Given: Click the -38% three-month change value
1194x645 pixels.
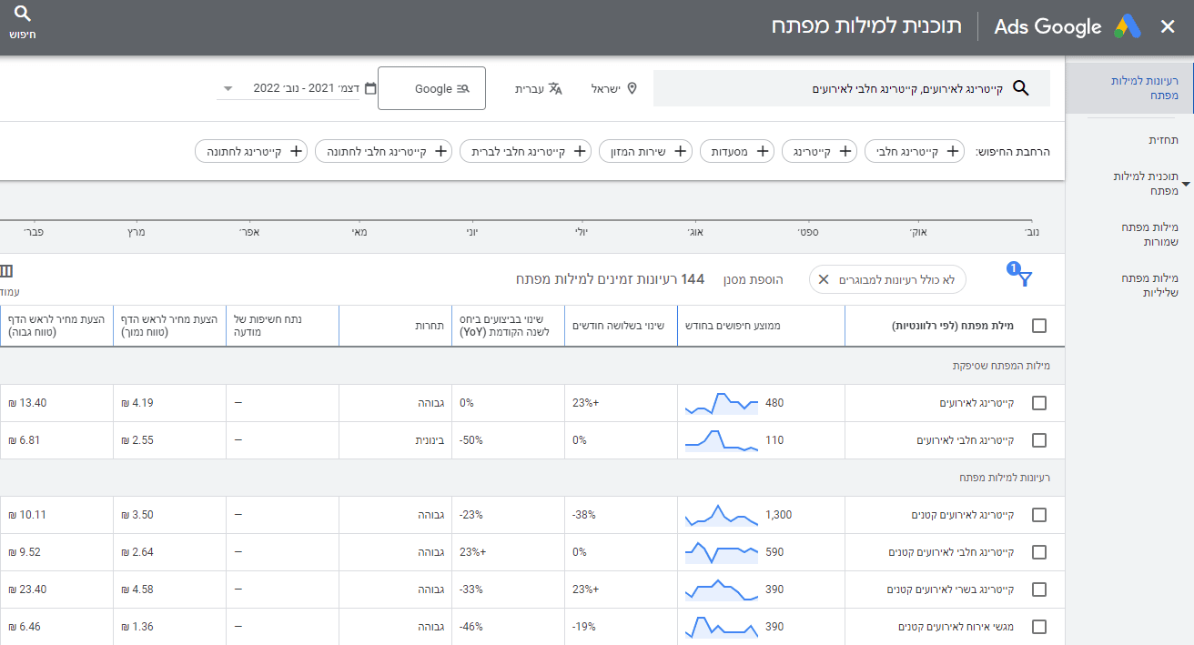Looking at the screenshot, I should pos(583,515).
